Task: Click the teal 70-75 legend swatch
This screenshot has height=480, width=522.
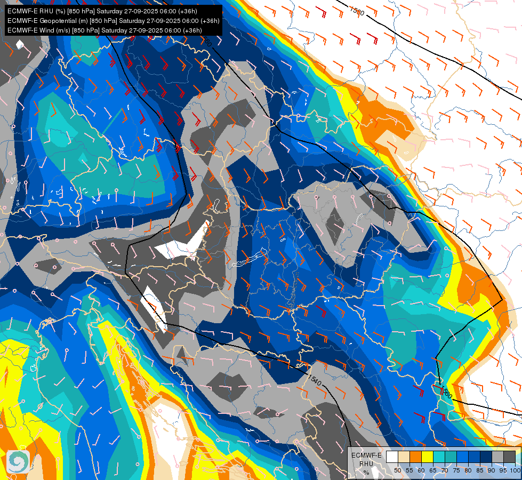Action: [x=451, y=457]
